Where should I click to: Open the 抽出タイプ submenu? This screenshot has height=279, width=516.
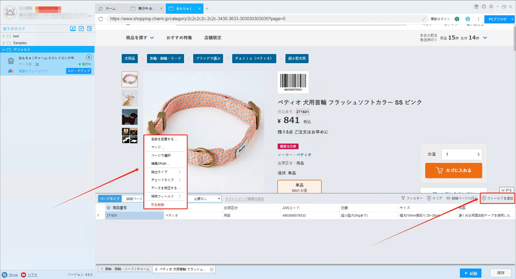tap(166, 172)
